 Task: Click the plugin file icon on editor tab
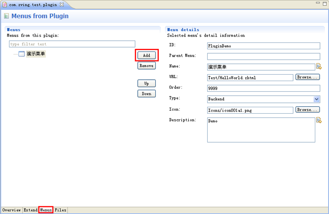click(x=5, y=4)
